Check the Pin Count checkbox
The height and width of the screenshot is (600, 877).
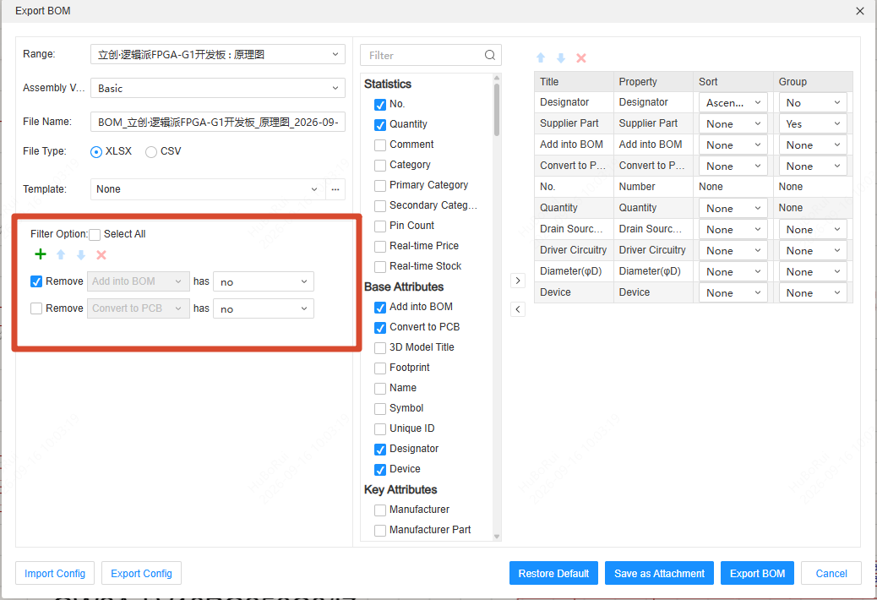[379, 226]
